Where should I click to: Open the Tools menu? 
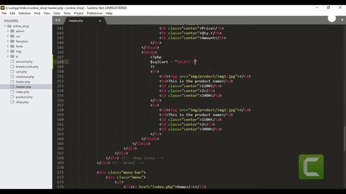[x=67, y=13]
